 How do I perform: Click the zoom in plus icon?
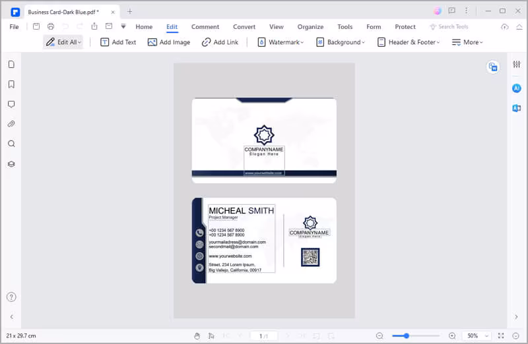coord(452,335)
